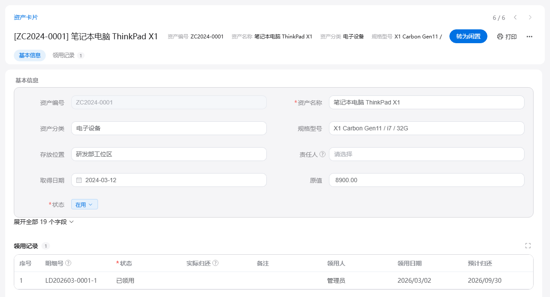The width and height of the screenshot is (550, 297).
Task: Click the 转为闲置 button
Action: [x=468, y=36]
